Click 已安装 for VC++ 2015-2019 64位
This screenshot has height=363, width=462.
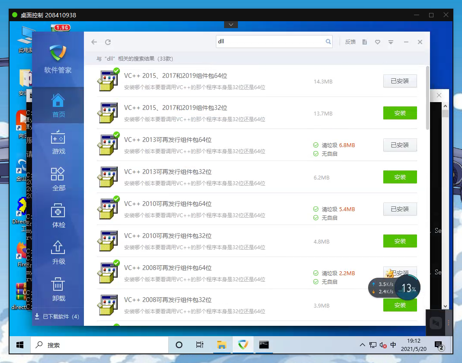pyautogui.click(x=400, y=81)
